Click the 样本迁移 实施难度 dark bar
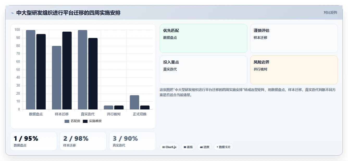The image size is (348, 161). (67, 71)
